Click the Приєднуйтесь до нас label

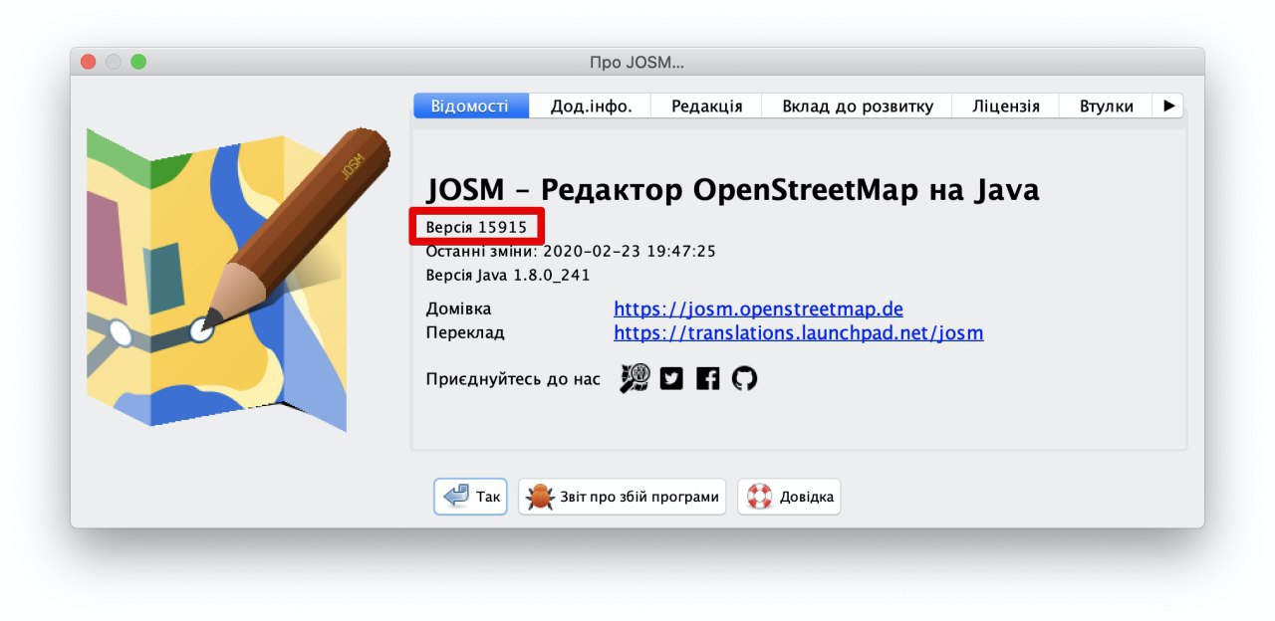[513, 379]
